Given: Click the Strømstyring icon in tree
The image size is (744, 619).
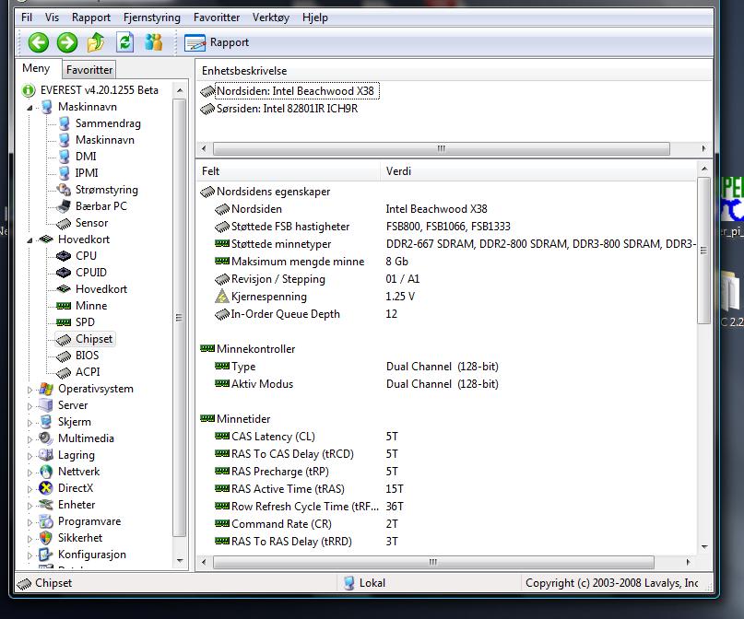Looking at the screenshot, I should [x=64, y=190].
